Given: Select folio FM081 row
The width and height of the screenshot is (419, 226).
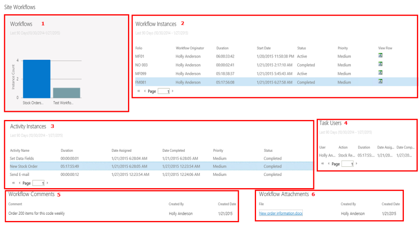Looking at the screenshot, I should pyautogui.click(x=275, y=82).
